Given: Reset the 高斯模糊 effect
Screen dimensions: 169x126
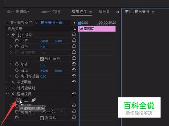Looking at the screenshot, I should click(x=74, y=93).
